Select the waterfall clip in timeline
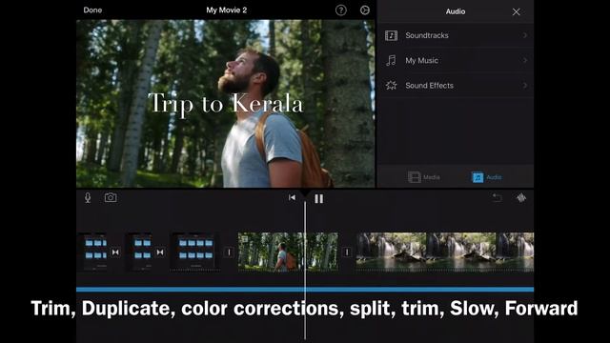This screenshot has height=343, width=610. (445, 252)
